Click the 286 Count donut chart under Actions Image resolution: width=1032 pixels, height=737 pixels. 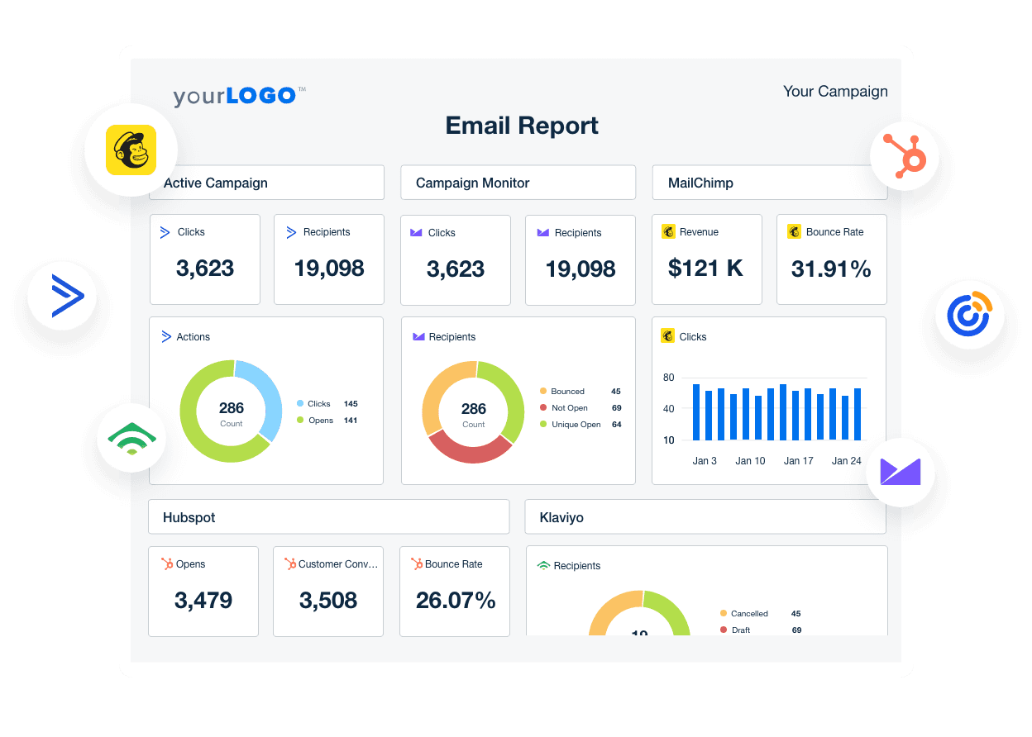pos(231,411)
